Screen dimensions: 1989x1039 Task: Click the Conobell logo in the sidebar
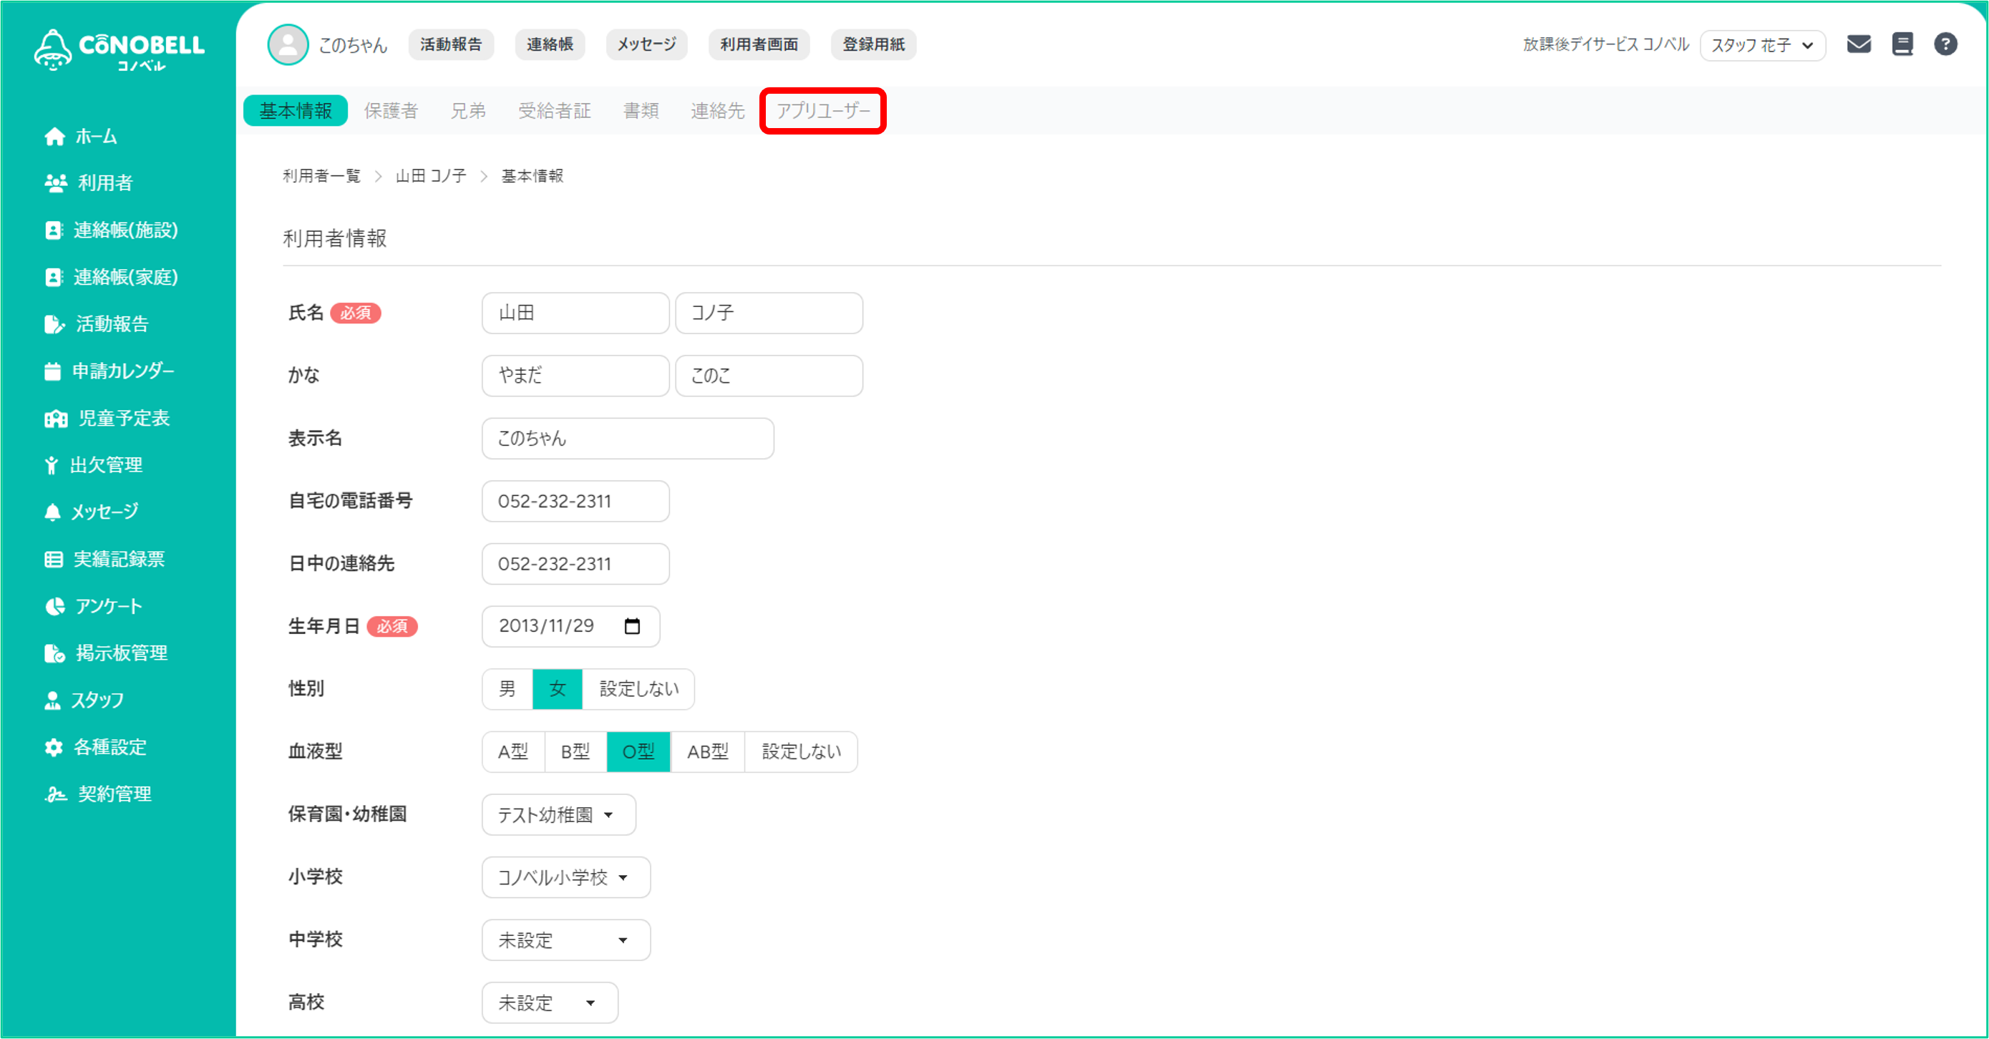click(119, 50)
